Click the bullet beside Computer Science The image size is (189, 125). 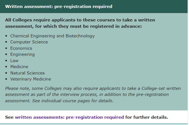coord(6,42)
